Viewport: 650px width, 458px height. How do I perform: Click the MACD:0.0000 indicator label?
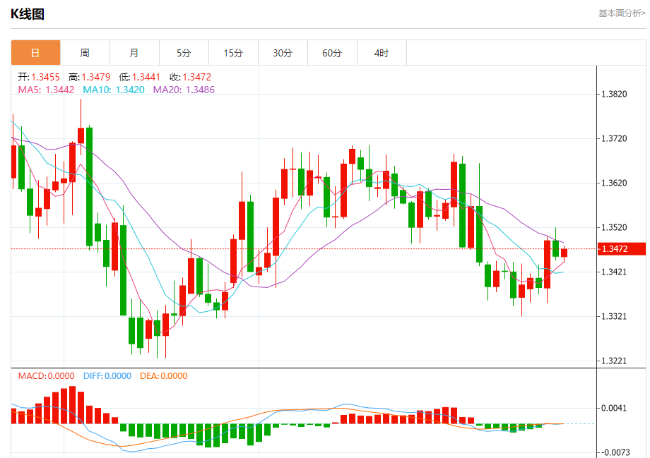pos(46,376)
